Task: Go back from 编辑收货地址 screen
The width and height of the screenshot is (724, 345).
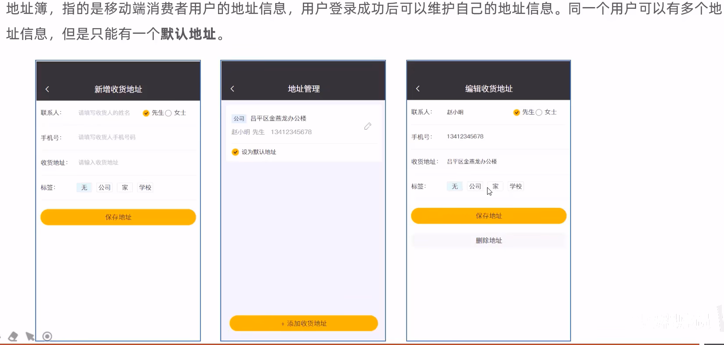Action: click(x=418, y=89)
